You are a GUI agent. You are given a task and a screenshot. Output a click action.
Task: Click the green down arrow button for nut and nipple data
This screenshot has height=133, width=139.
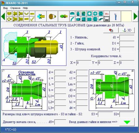pyautogui.click(x=127, y=122)
